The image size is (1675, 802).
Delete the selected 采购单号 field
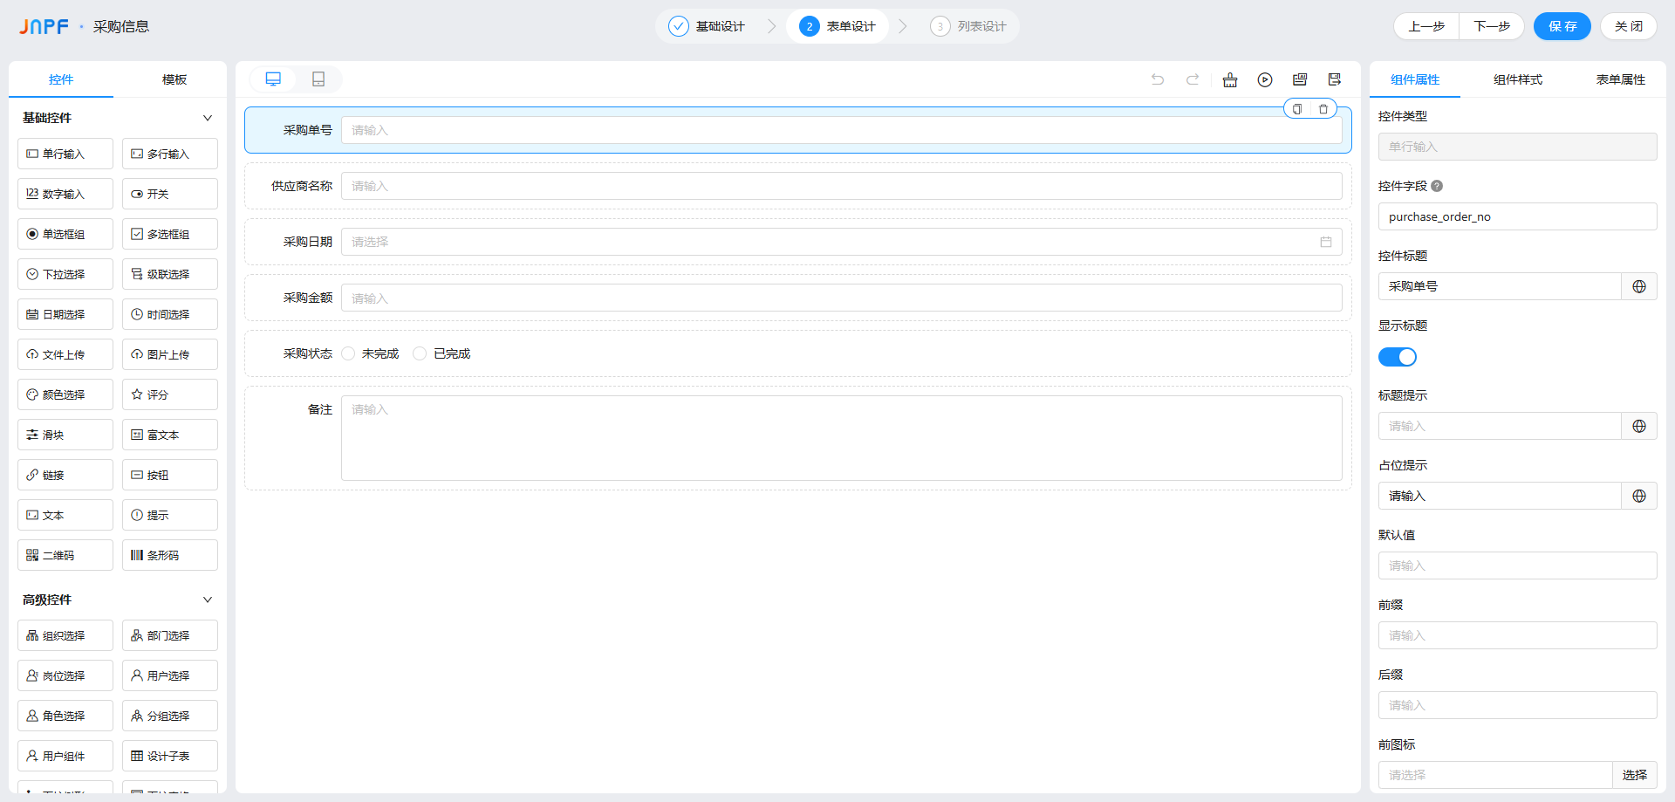(x=1323, y=109)
